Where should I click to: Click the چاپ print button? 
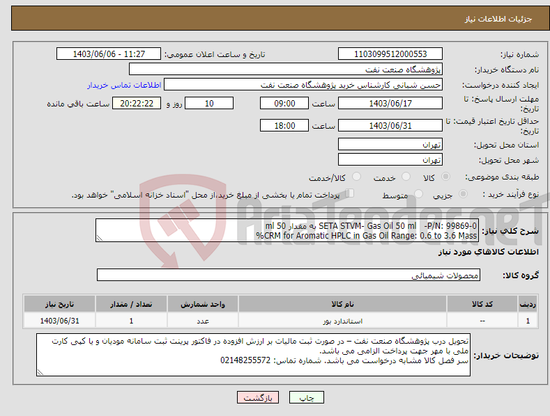pyautogui.click(x=307, y=397)
